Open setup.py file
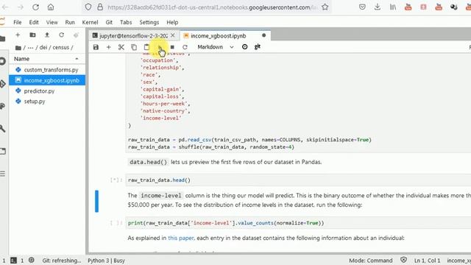The height and width of the screenshot is (265, 471). coord(47,102)
